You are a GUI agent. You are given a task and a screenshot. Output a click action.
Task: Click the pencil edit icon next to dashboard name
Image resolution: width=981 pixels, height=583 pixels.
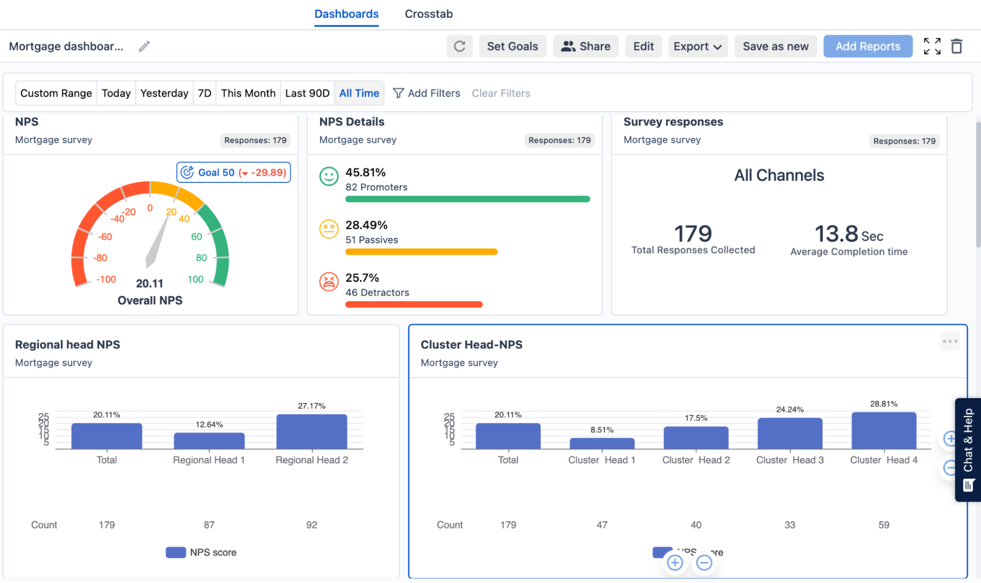143,47
